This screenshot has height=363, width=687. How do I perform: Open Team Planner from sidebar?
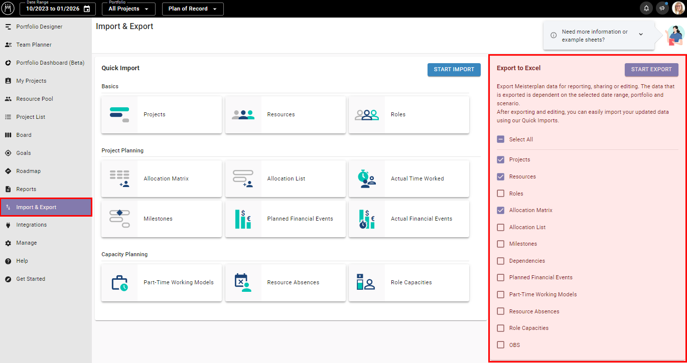46,45
